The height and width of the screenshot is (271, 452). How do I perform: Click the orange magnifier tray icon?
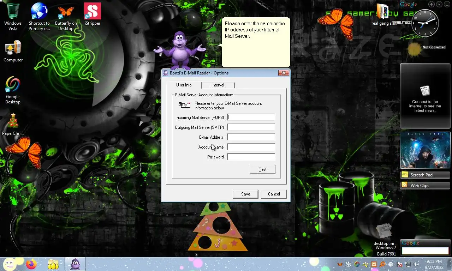(x=382, y=264)
